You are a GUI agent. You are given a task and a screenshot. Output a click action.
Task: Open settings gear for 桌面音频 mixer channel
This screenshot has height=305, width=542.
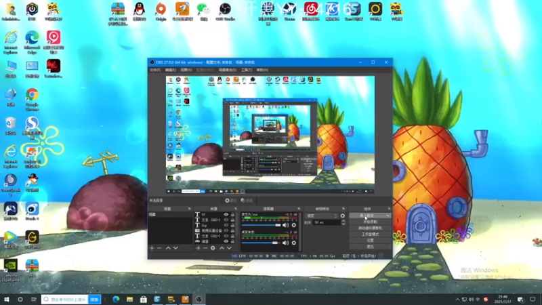click(294, 243)
